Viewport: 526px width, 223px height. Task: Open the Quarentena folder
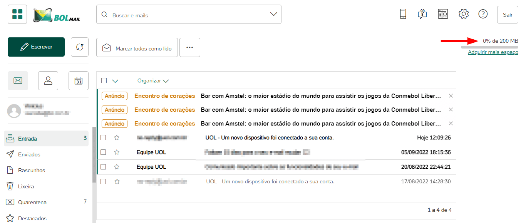coord(46,202)
